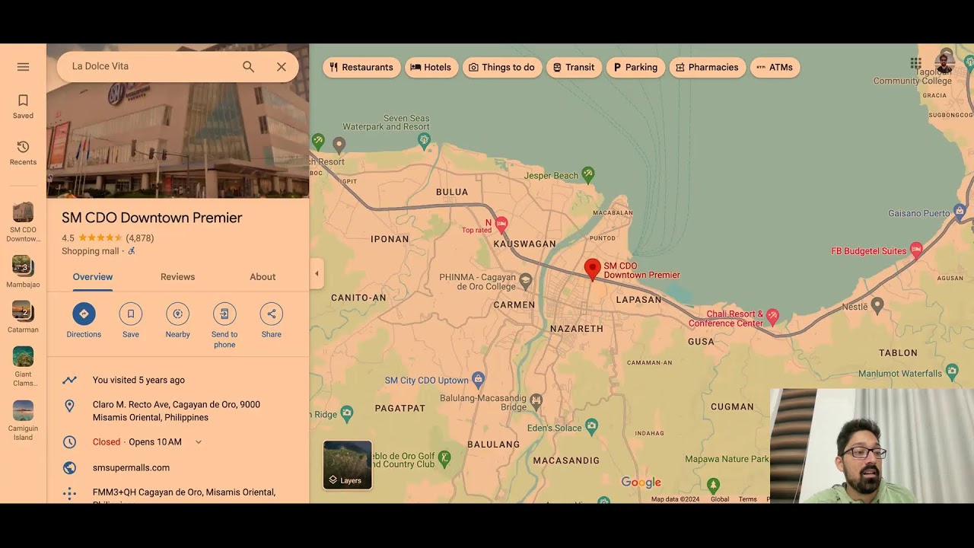The width and height of the screenshot is (974, 548).
Task: Open the smsupermalls.com website link
Action: pos(131,467)
